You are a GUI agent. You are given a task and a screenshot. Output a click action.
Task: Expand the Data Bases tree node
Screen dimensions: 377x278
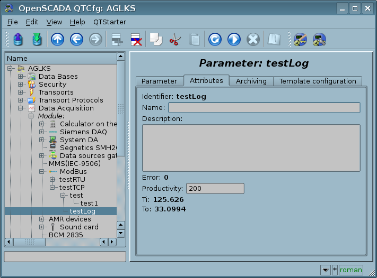point(21,77)
